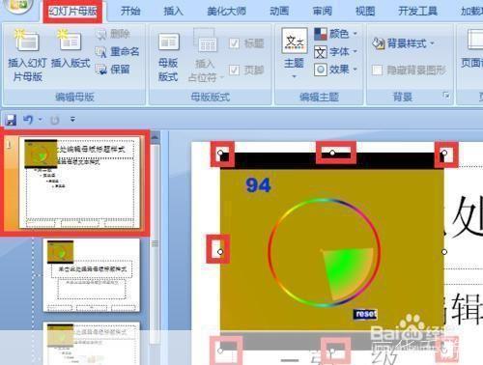Open the 背景 group dialog launcher
This screenshot has width=483, height=365.
tap(446, 95)
